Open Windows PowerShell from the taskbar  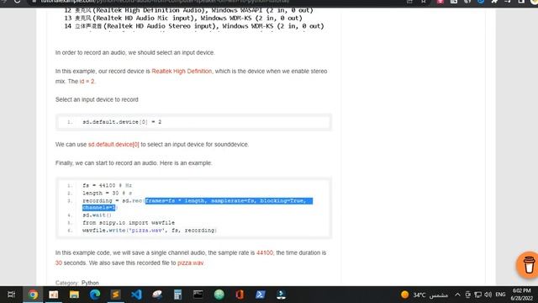coord(260,295)
